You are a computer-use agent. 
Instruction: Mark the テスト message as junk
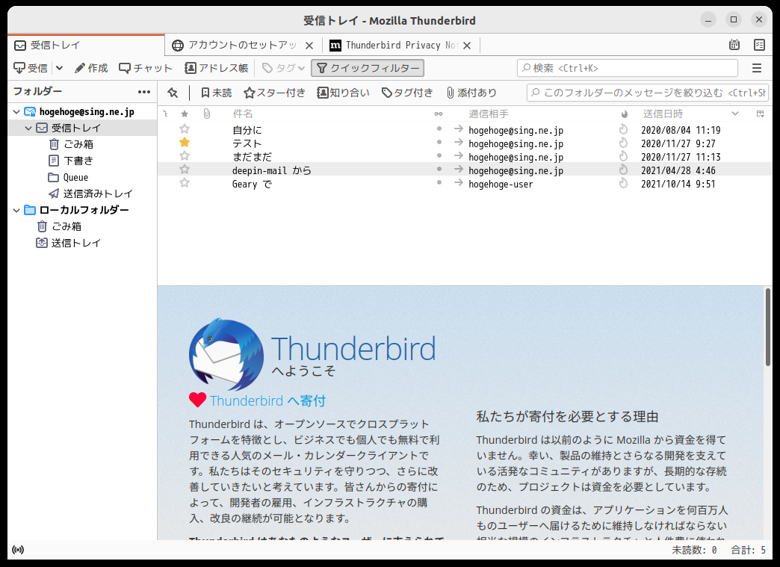point(623,143)
